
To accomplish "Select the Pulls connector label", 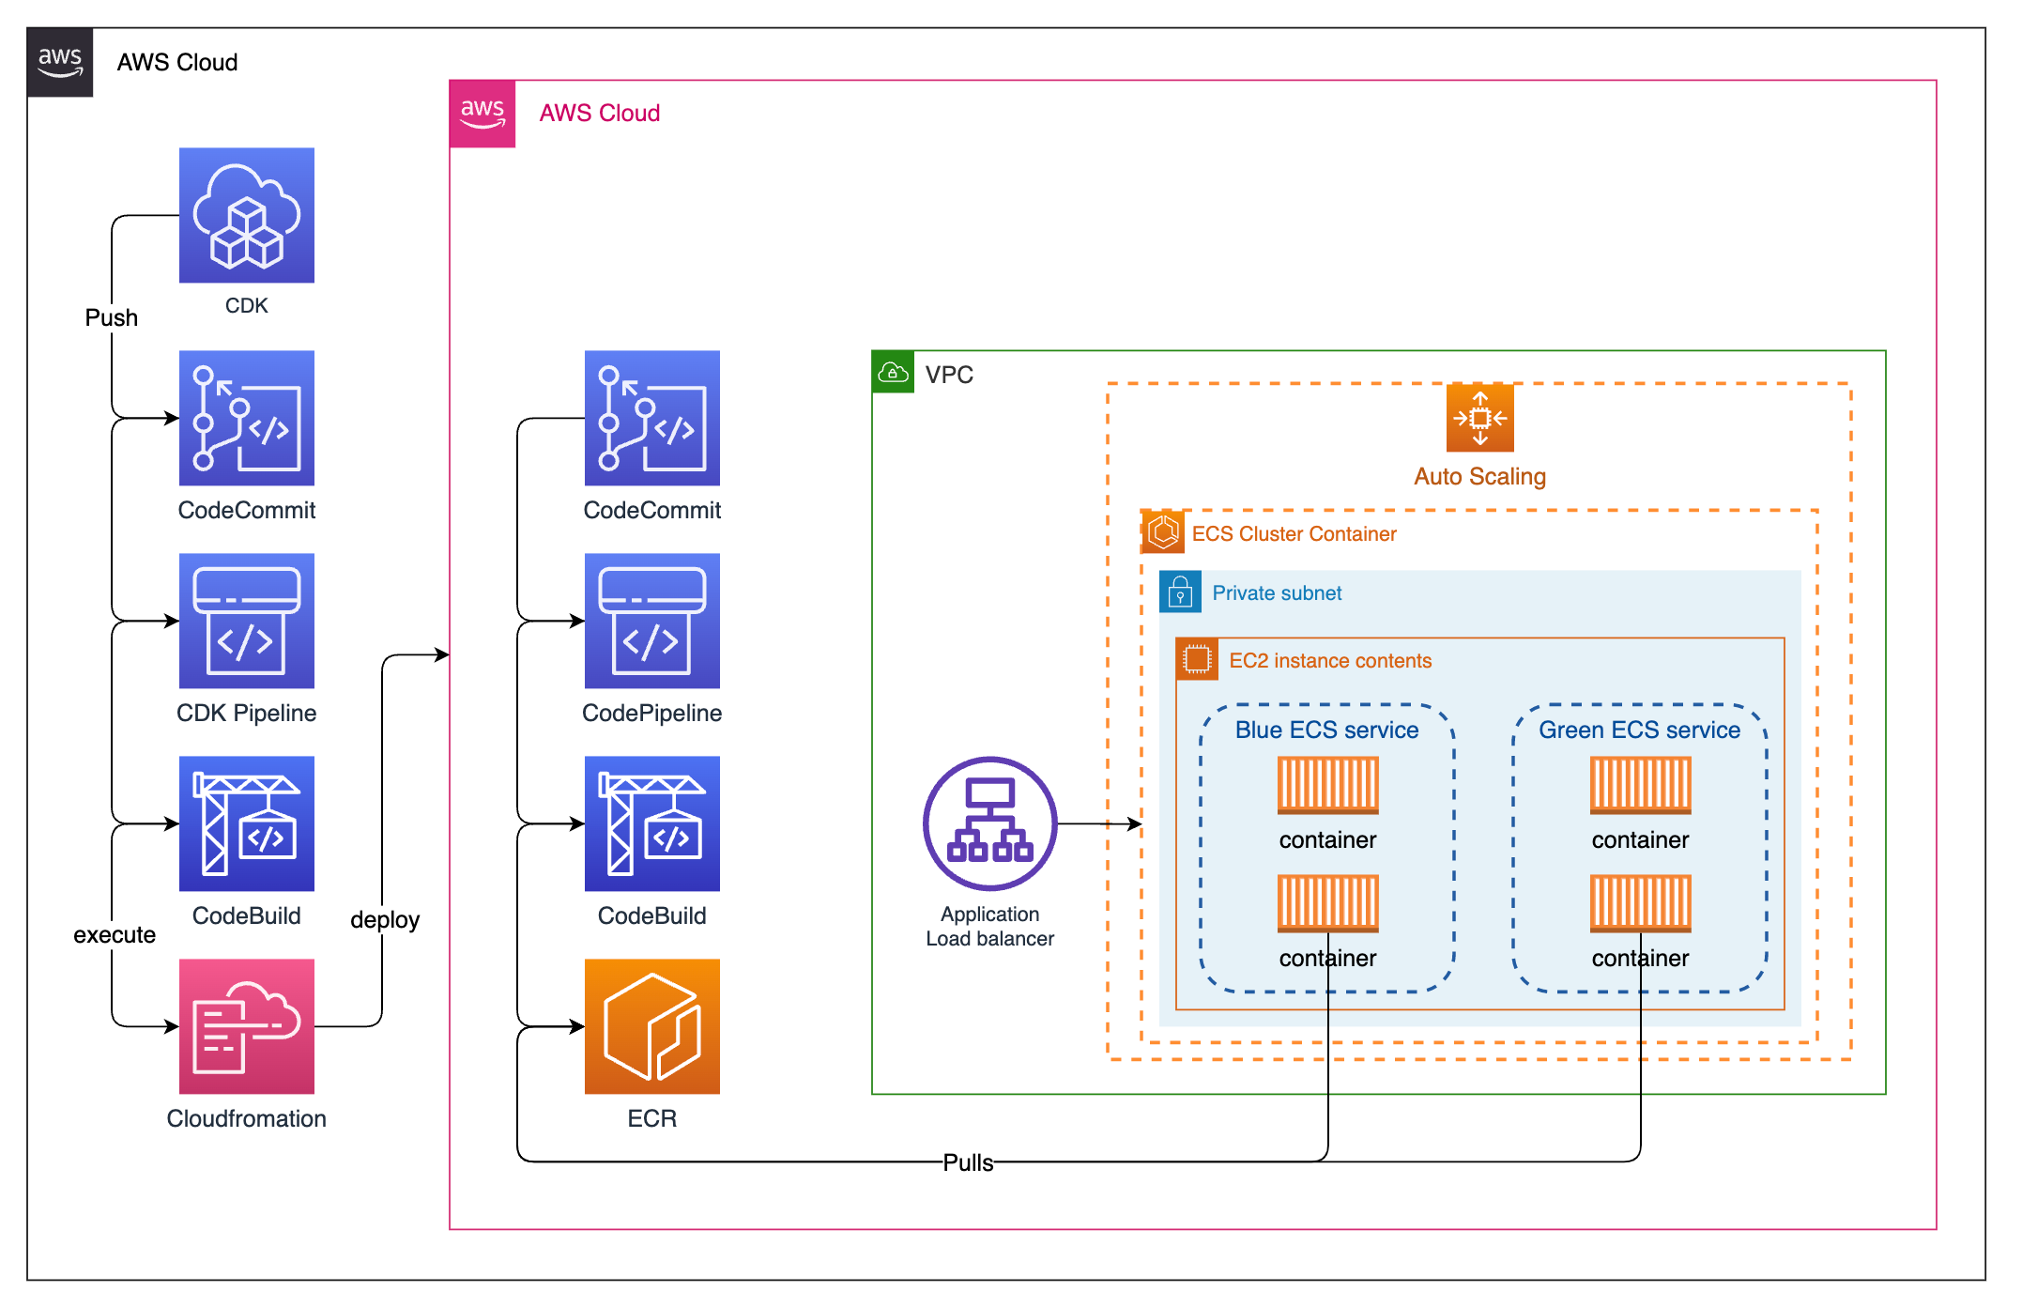I will point(968,1162).
